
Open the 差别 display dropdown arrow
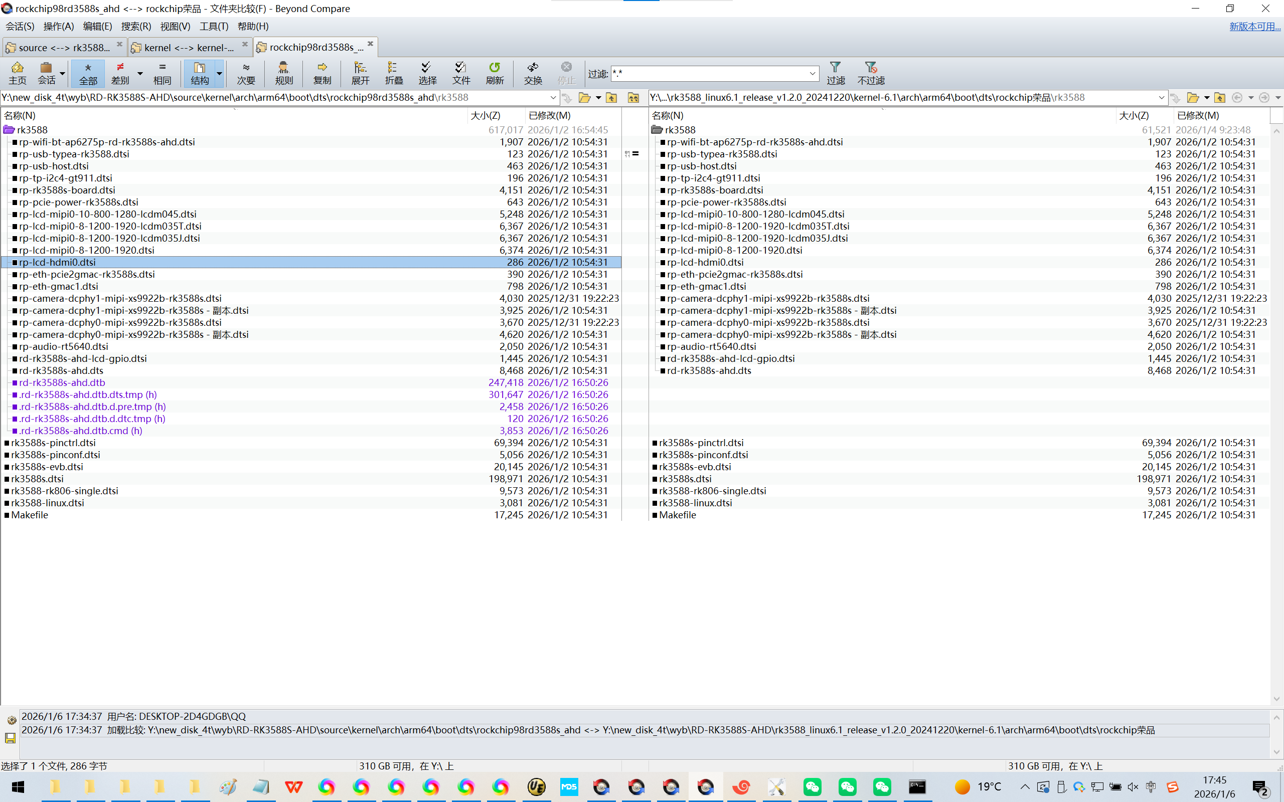[140, 73]
